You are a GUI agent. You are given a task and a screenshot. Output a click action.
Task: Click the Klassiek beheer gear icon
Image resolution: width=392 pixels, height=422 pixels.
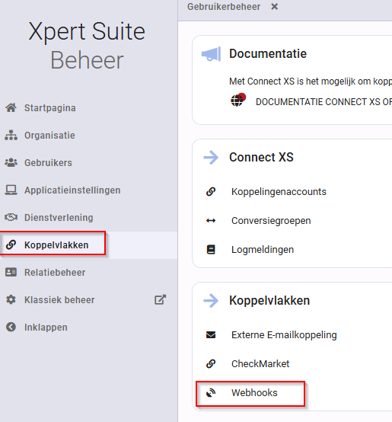click(11, 299)
